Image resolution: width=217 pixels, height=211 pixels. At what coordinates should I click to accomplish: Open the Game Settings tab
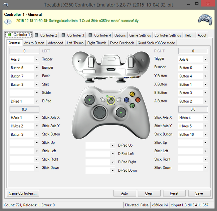click(140, 35)
